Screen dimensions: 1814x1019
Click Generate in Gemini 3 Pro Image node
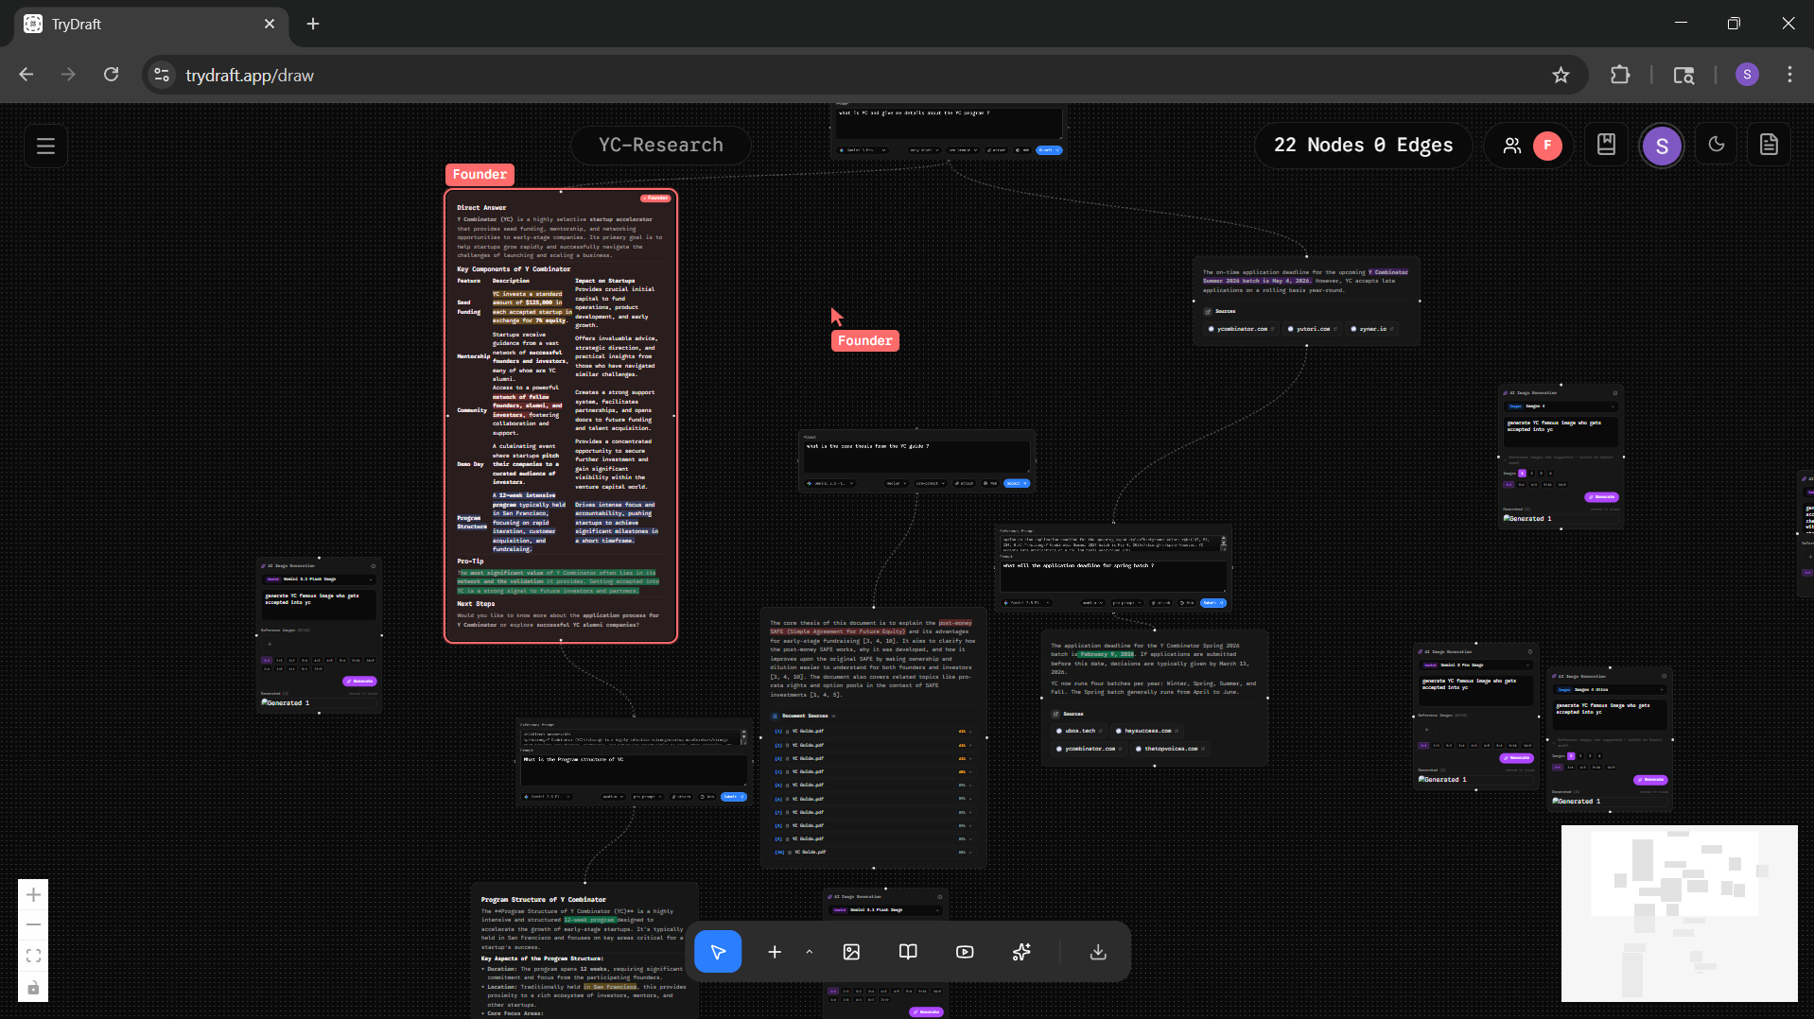click(x=1517, y=758)
